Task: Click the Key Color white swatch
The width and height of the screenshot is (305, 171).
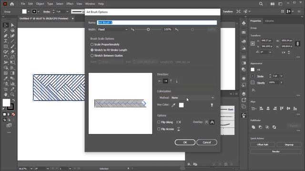Action: tap(181, 105)
